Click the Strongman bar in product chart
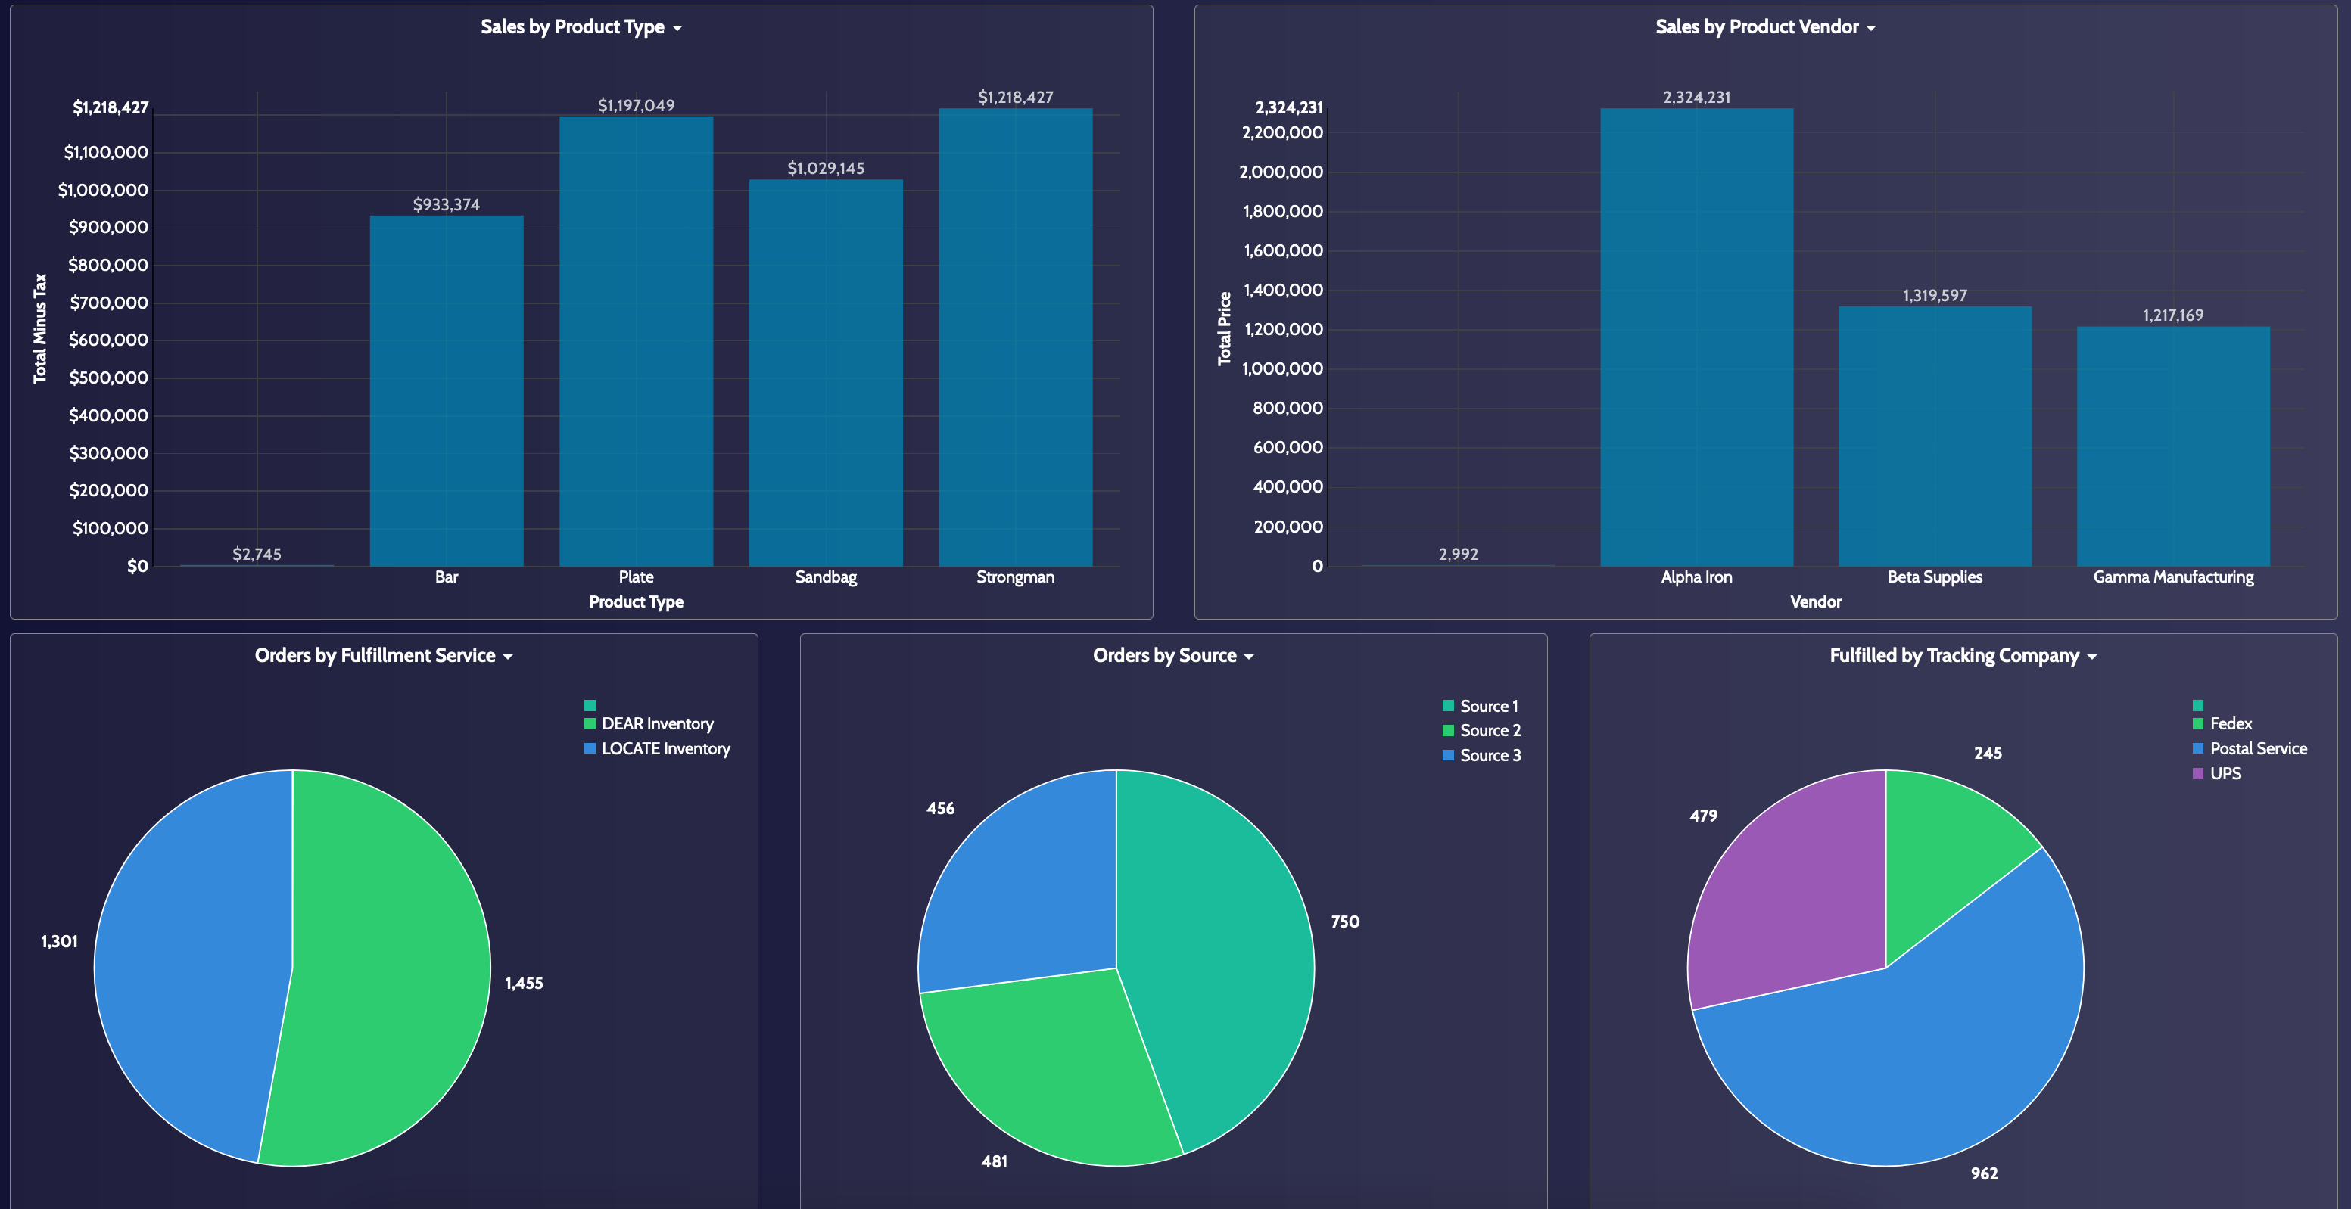This screenshot has height=1209, width=2351. point(1015,337)
